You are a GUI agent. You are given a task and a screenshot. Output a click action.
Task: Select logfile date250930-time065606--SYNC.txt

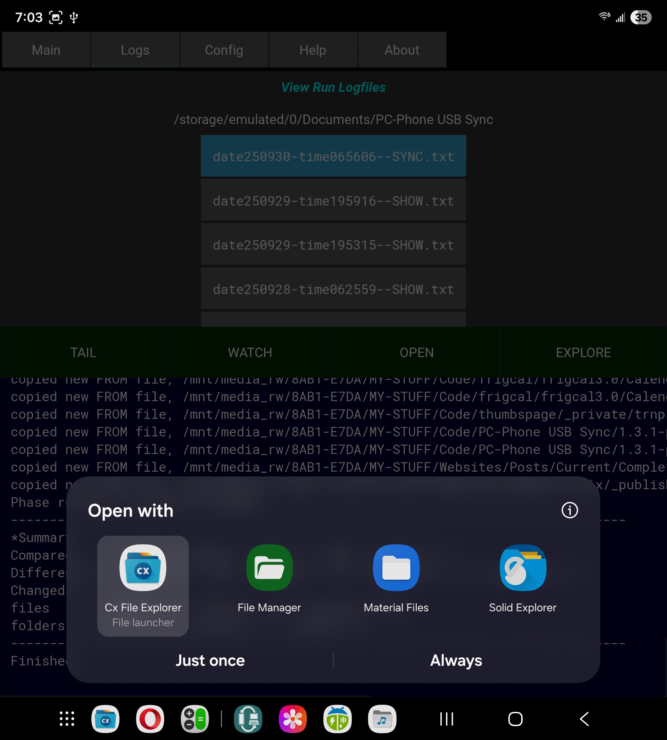click(333, 157)
